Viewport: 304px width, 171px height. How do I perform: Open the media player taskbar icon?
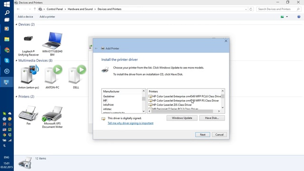(7, 28)
